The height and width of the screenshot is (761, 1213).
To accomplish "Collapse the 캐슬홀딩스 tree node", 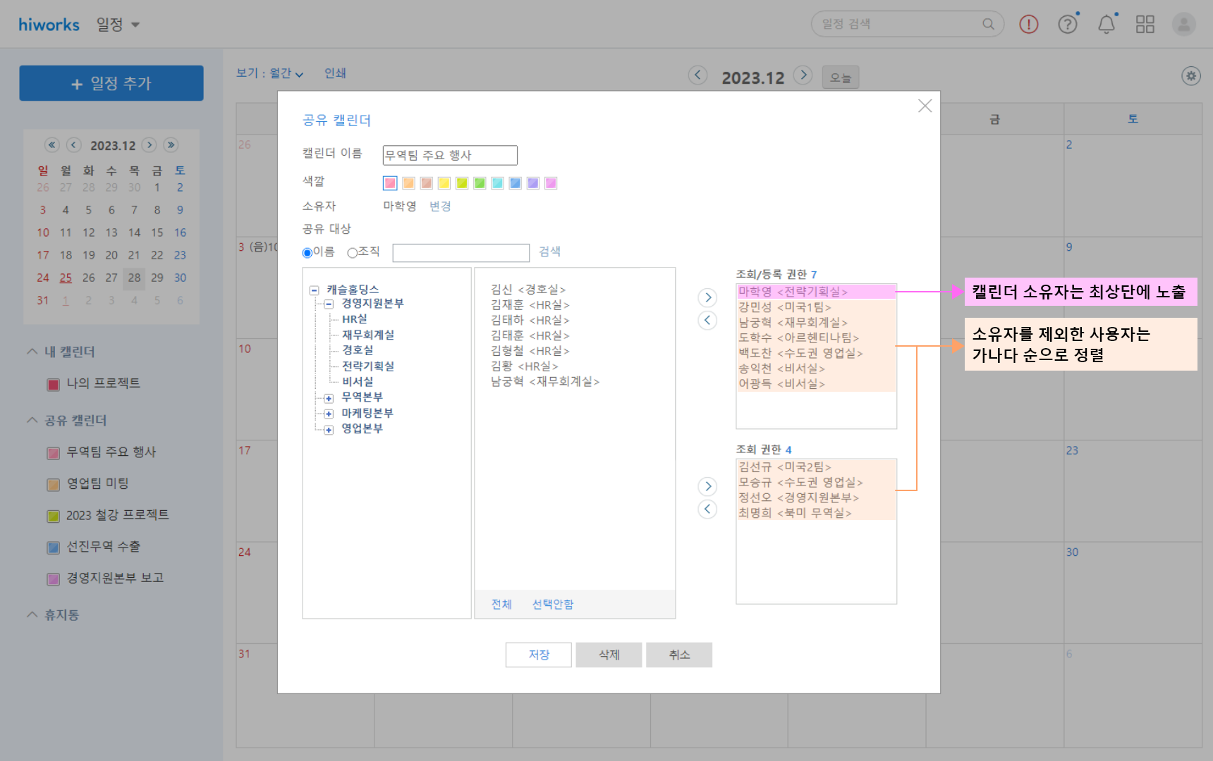I will [315, 290].
